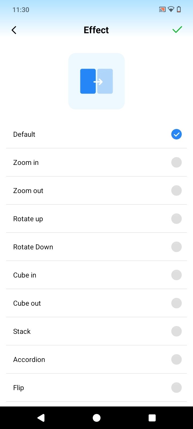Tap the Accordion effect label
Screen dimensions: 193x429
(x=29, y=360)
